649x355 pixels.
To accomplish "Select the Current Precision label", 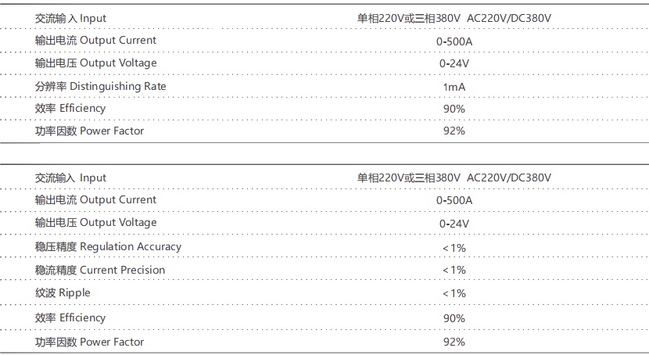I will point(100,271).
